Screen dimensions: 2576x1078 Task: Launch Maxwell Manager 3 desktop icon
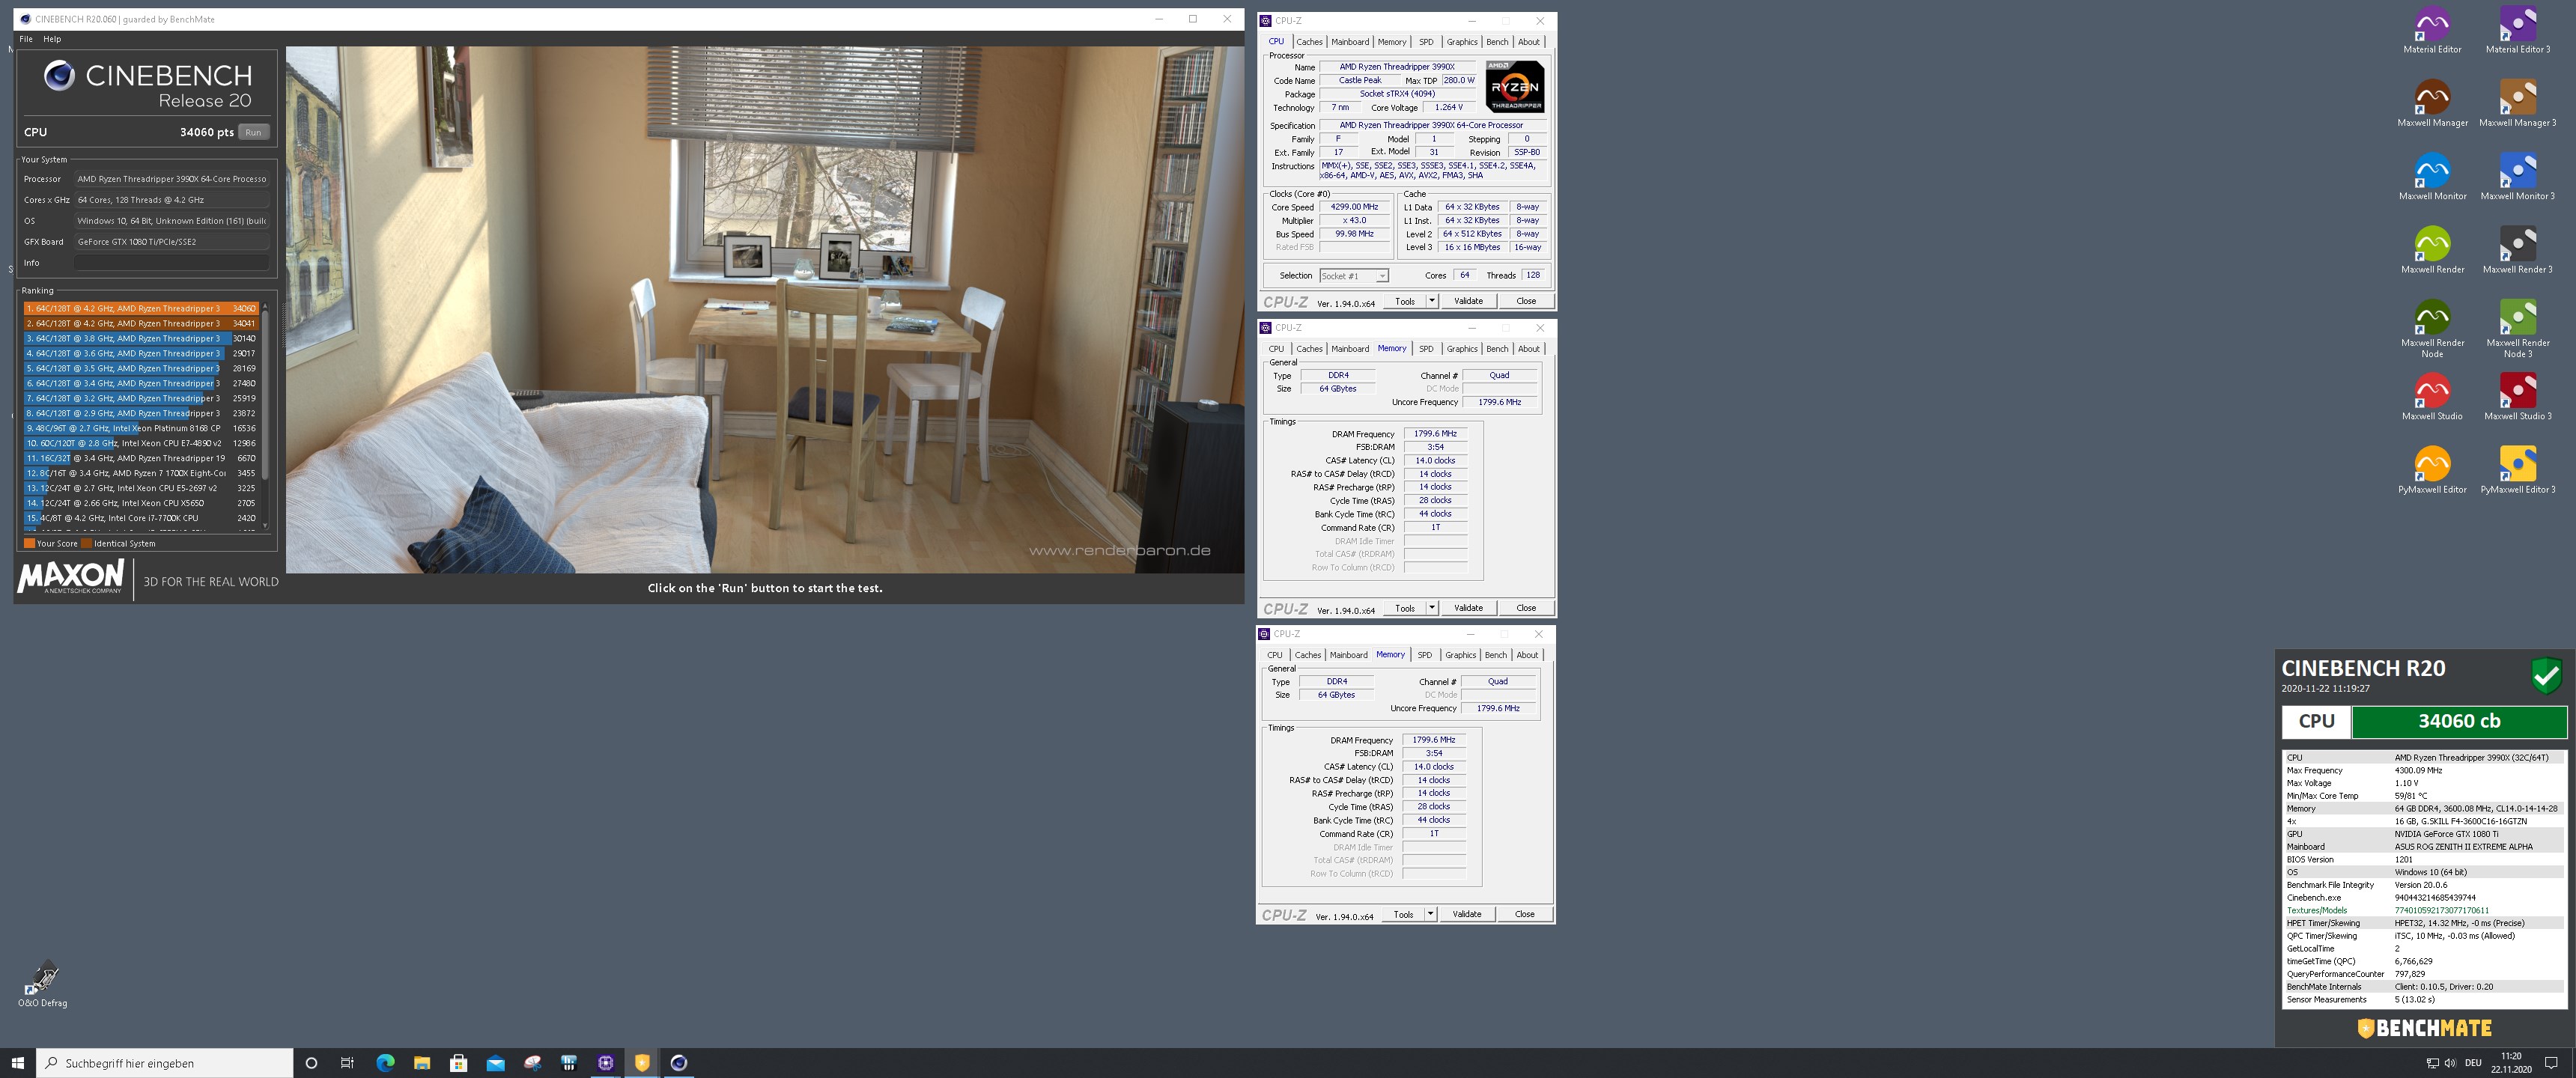point(2517,103)
